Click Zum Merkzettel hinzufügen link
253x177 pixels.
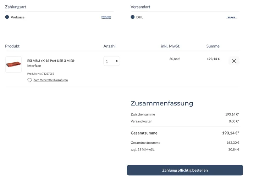click(50, 80)
